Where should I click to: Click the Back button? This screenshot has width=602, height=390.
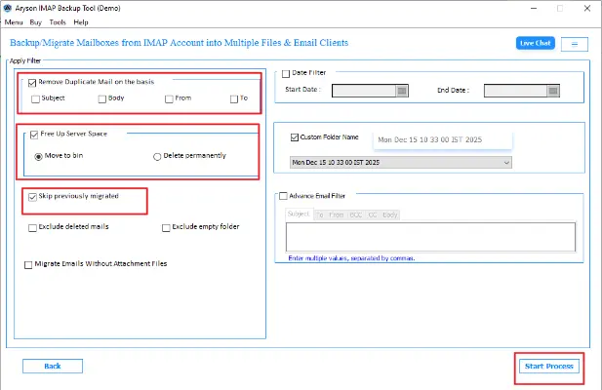point(53,367)
